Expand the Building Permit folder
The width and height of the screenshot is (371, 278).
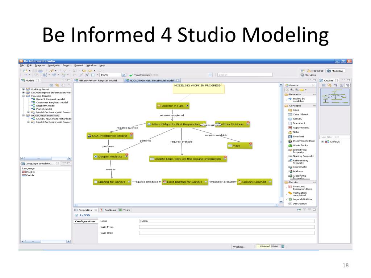24,89
